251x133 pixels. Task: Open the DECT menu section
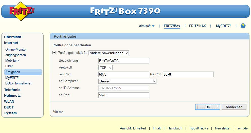pyautogui.click(x=9, y=107)
